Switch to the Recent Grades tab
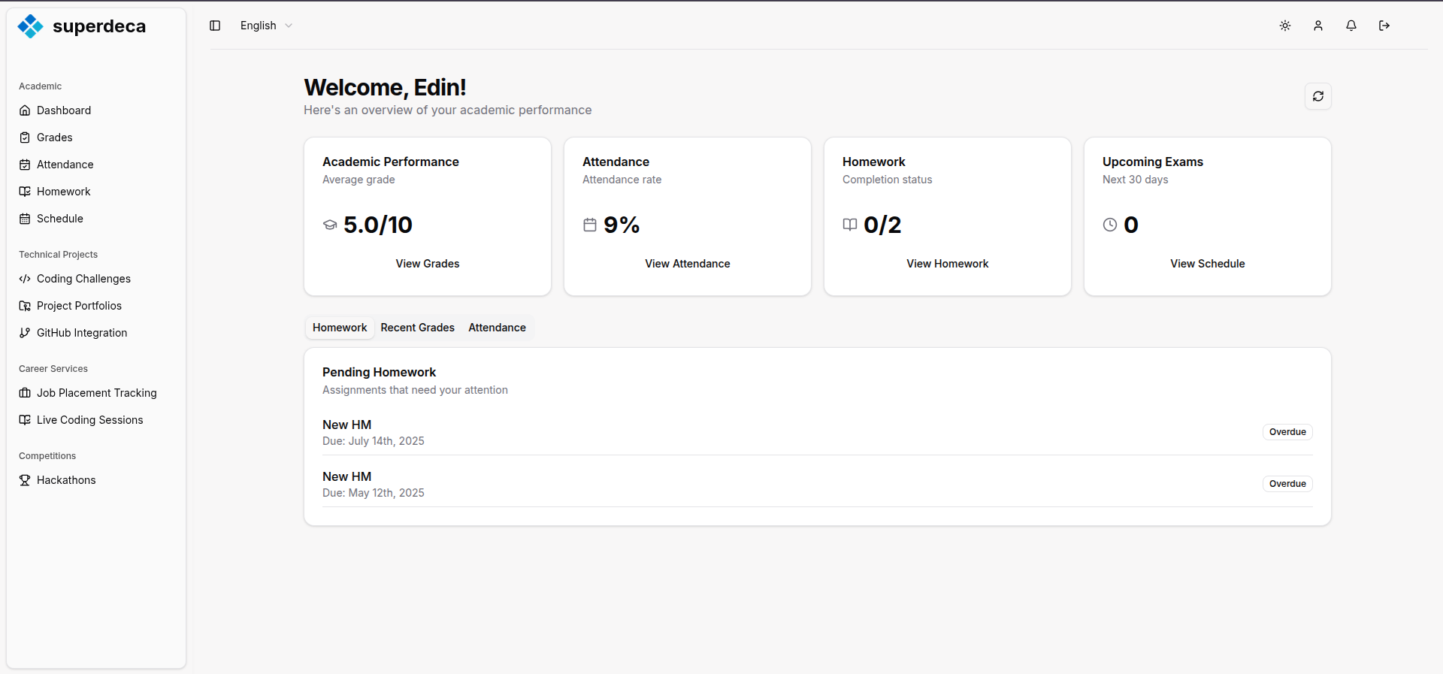 tap(417, 328)
